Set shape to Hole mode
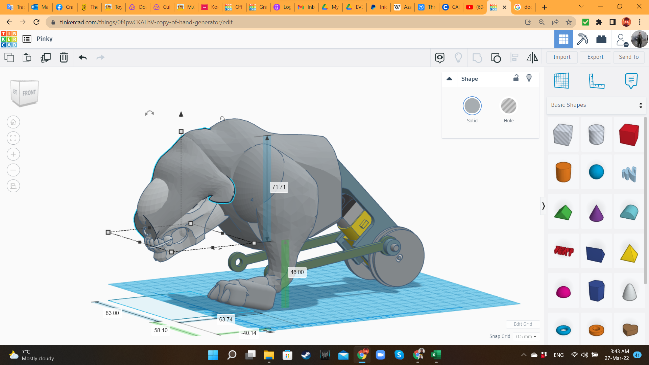 coord(508,106)
